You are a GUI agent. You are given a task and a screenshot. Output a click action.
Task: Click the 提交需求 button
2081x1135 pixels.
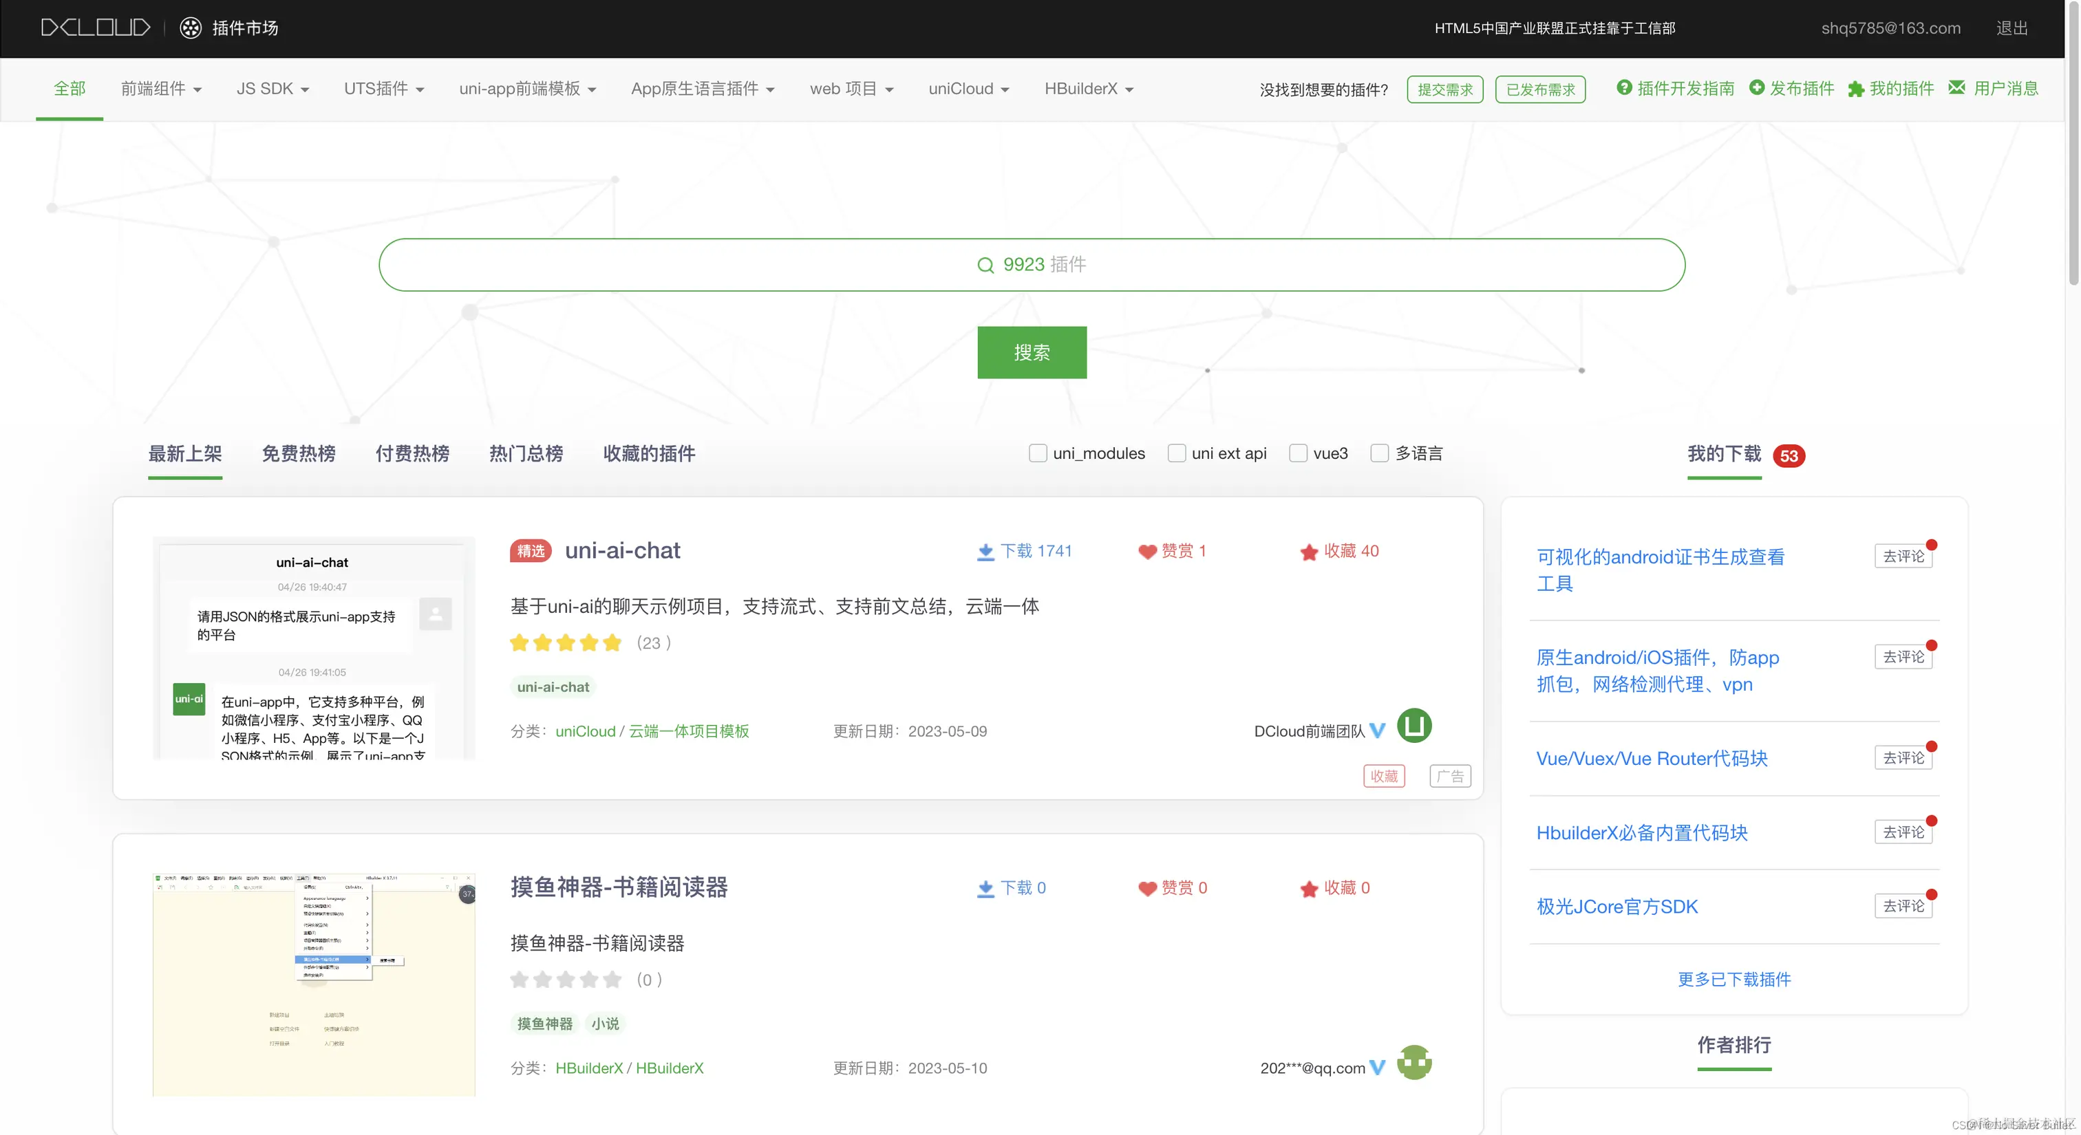[1445, 89]
